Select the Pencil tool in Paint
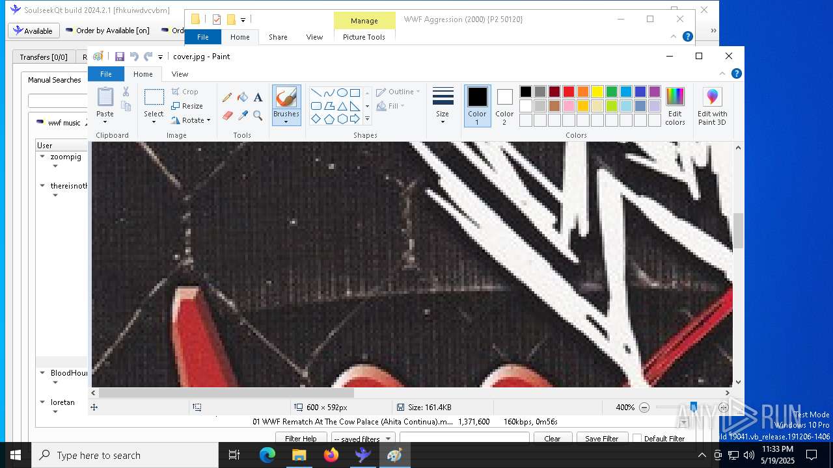 227,97
